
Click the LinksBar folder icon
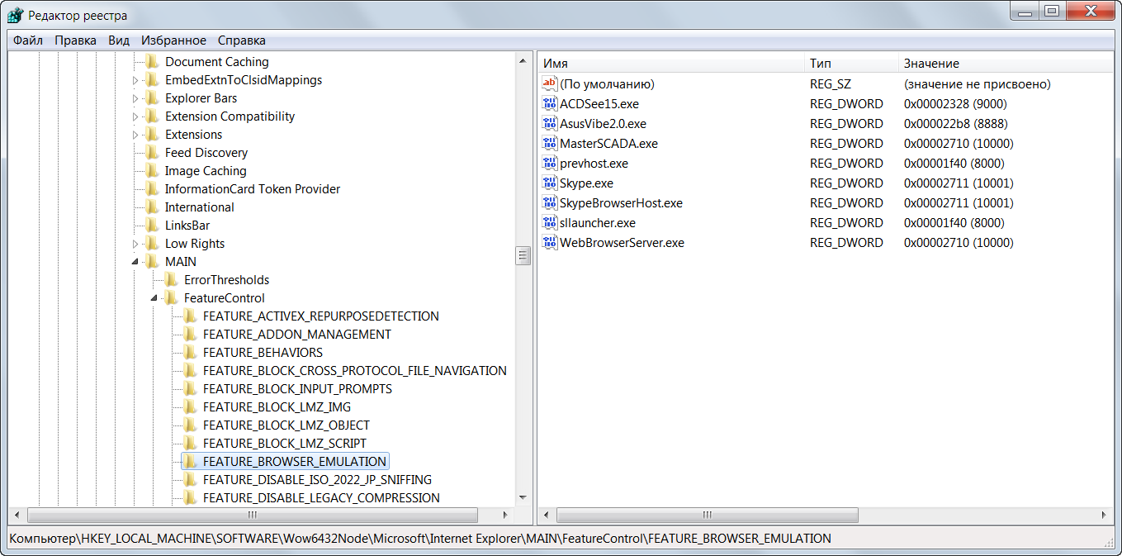pyautogui.click(x=152, y=225)
